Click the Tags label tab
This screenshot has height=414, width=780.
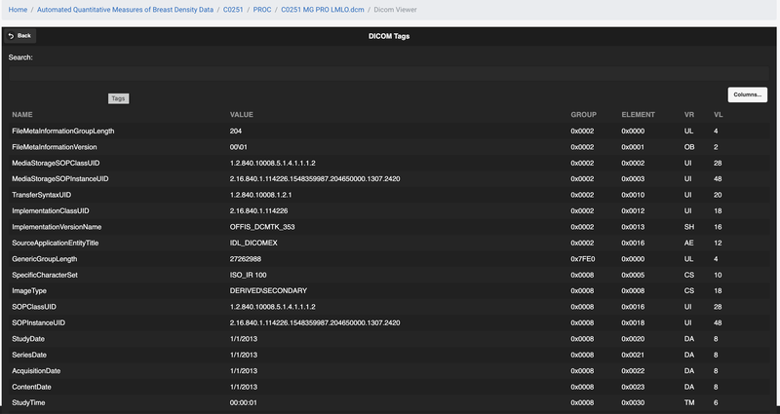[x=118, y=98]
